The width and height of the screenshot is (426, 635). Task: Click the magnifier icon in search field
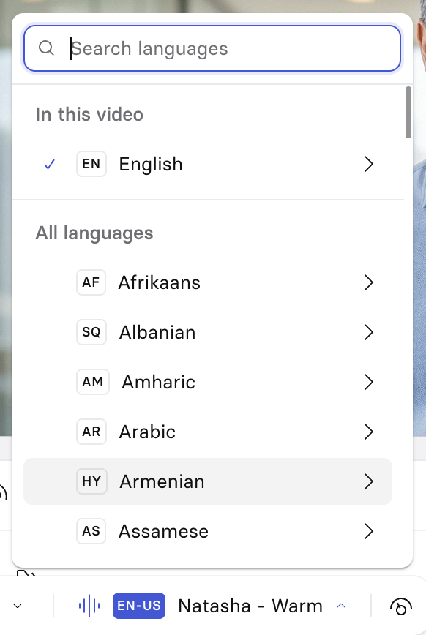[x=46, y=48]
